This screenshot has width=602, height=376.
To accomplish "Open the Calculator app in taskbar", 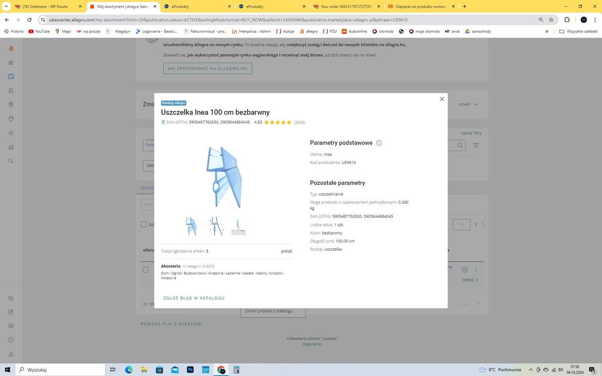I will (236, 369).
